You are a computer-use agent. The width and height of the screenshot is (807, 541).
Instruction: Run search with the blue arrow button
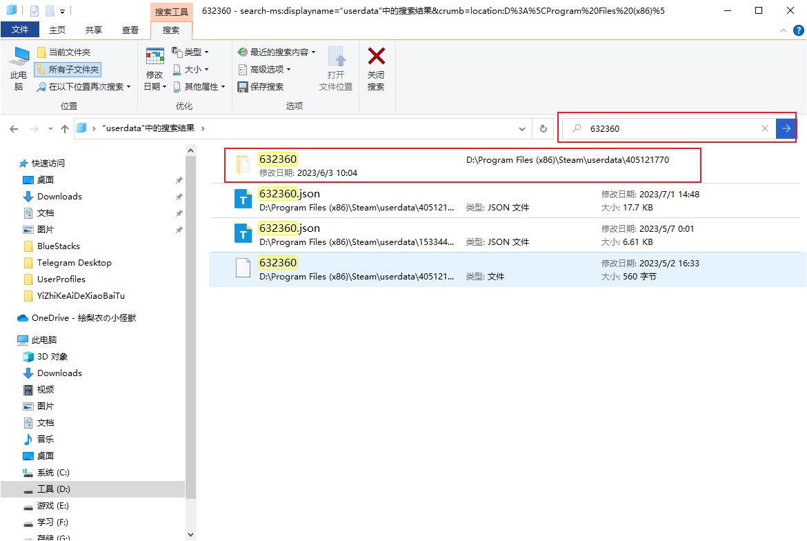coord(786,128)
